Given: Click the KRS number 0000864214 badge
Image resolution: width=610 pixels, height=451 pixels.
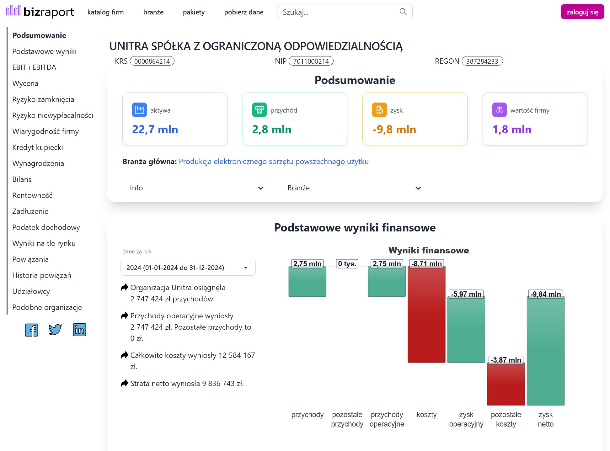Looking at the screenshot, I should (152, 61).
